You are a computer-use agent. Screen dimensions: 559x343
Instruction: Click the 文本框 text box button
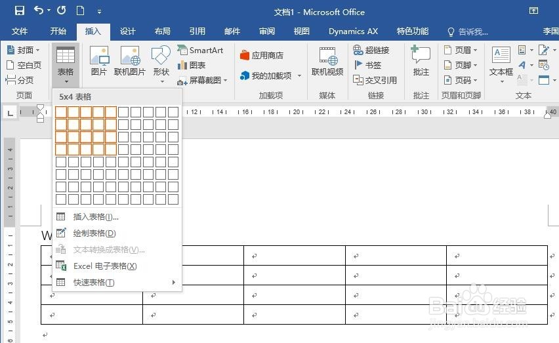(x=501, y=64)
